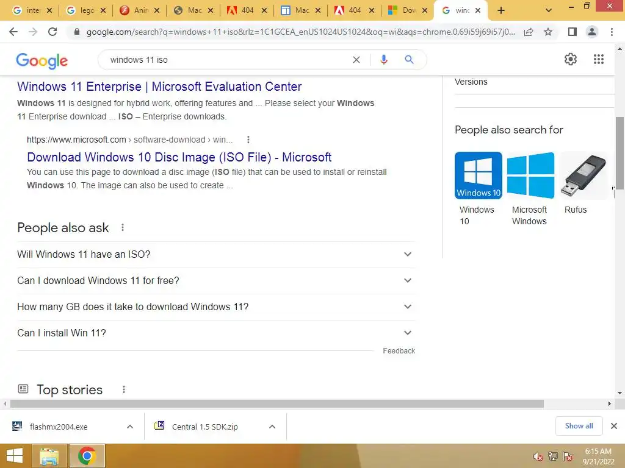
Task: Click the Feedback link
Action: click(399, 350)
